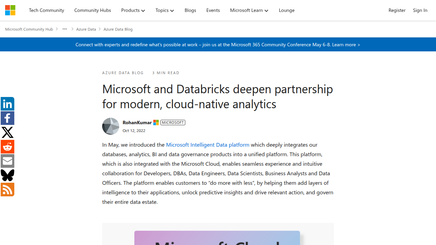Screen dimensions: 436x245
Task: Click the Register link
Action: (x=397, y=10)
